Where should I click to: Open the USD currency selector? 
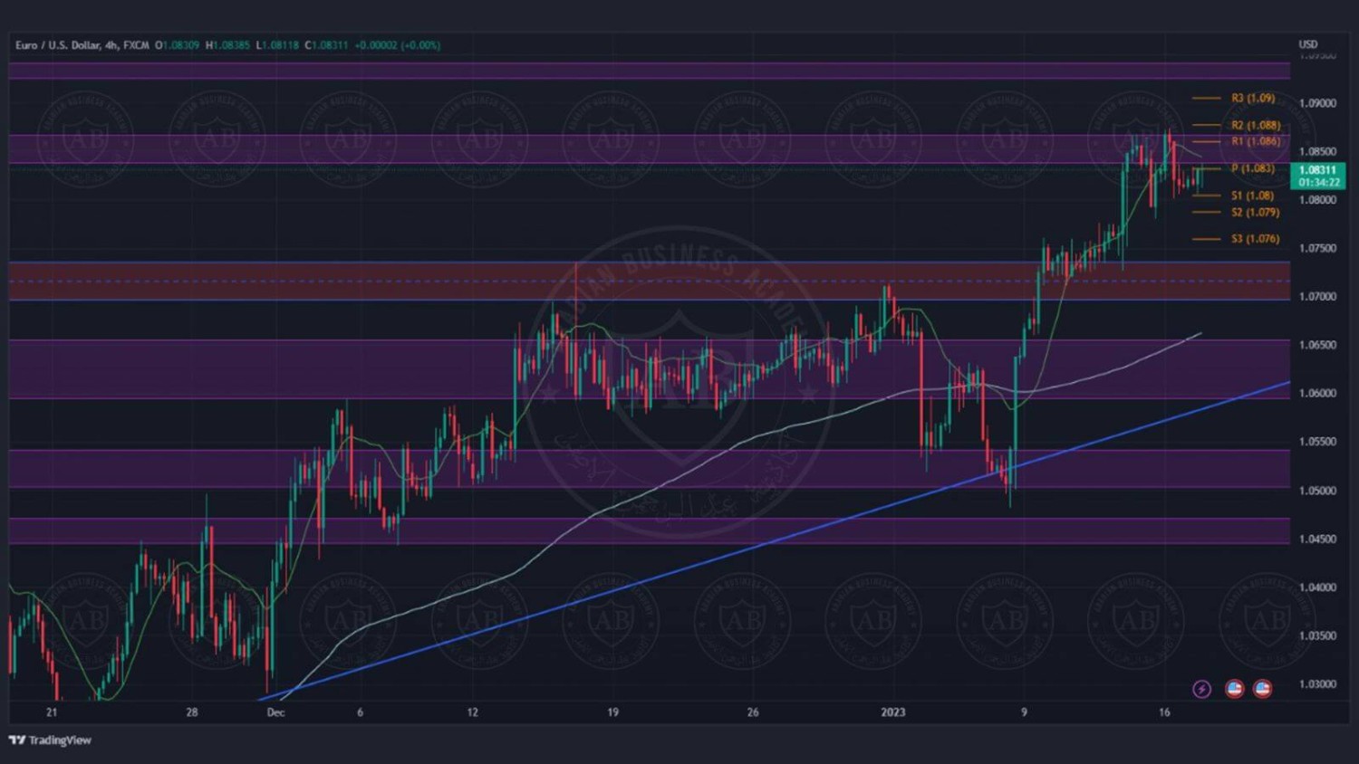(x=1307, y=44)
